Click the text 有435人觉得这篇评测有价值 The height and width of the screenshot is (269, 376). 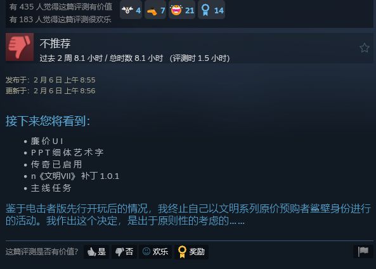(x=61, y=7)
